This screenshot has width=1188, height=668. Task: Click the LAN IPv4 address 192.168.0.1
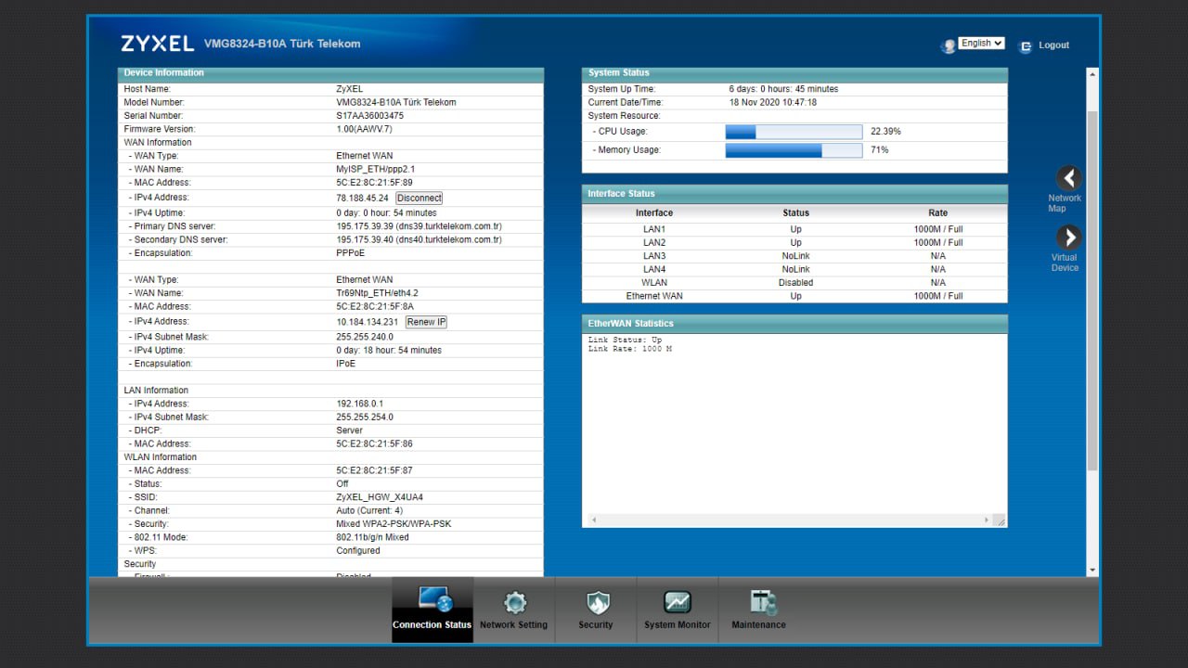[x=359, y=404]
